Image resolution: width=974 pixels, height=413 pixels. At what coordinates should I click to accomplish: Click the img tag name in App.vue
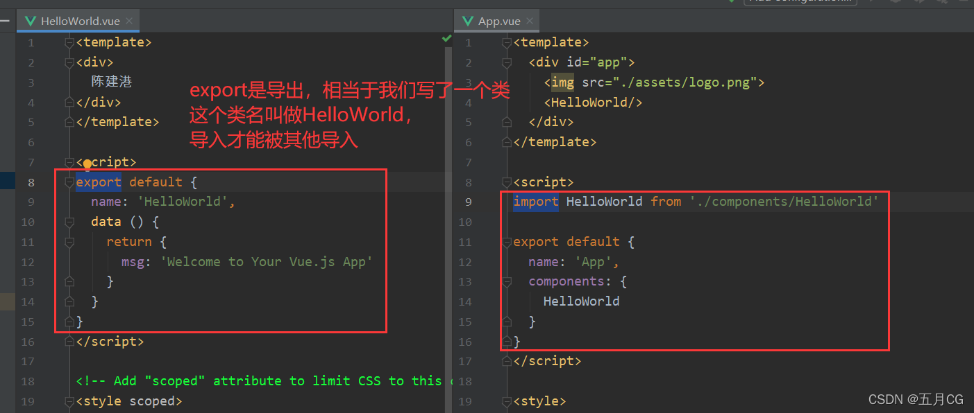point(562,82)
